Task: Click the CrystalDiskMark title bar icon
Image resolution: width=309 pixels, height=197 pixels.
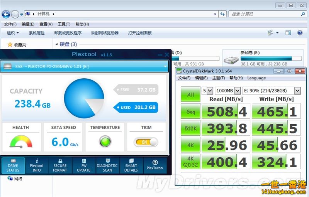Action: pos(179,71)
